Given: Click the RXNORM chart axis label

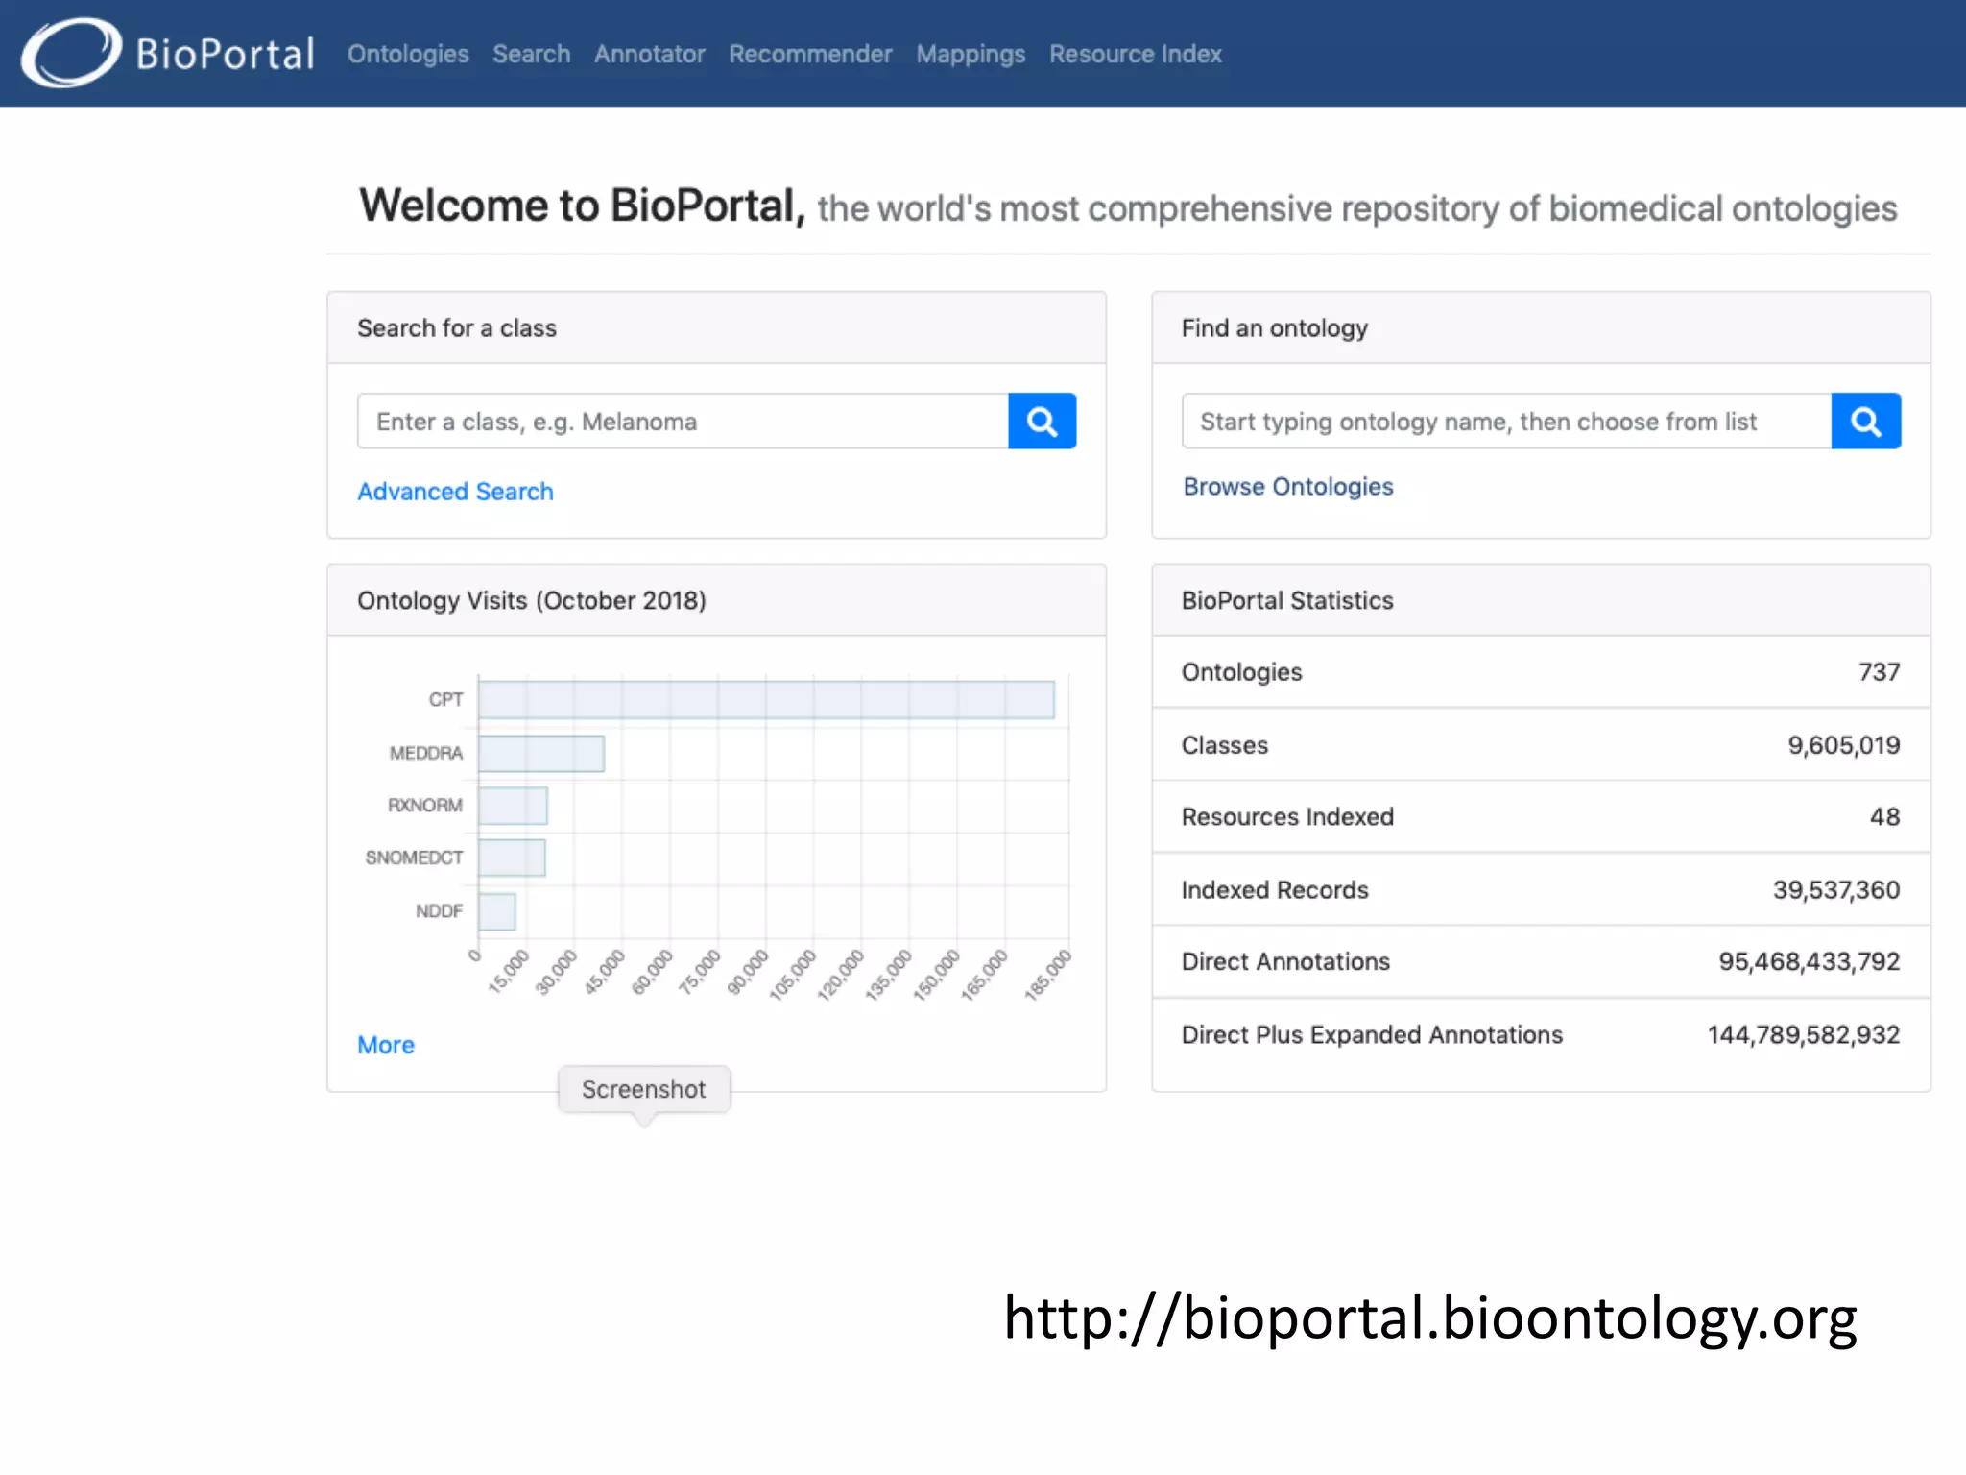Looking at the screenshot, I should tap(425, 806).
